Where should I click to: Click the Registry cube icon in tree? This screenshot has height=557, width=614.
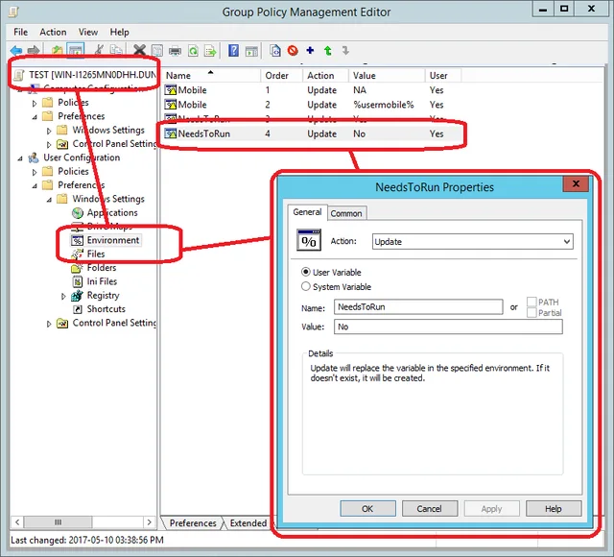click(x=77, y=295)
